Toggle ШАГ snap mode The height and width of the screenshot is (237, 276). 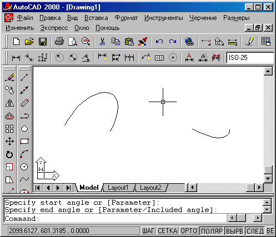click(x=148, y=231)
